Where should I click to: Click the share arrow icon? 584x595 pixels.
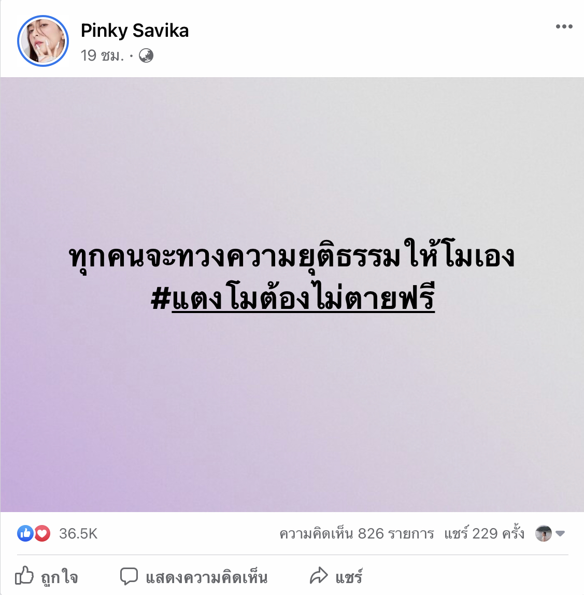click(x=319, y=575)
